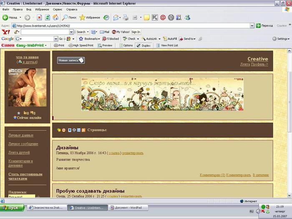292x219 pixels.
Task: Expand the address bar dropdown arrow
Action: [252, 25]
